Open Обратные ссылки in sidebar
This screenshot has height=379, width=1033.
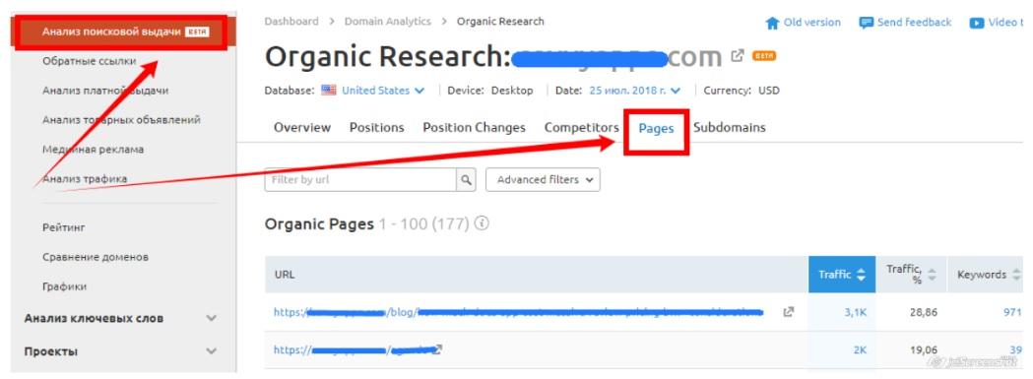[89, 61]
